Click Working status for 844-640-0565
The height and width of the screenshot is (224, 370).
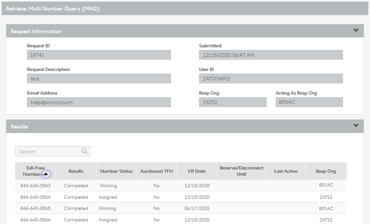(107, 208)
